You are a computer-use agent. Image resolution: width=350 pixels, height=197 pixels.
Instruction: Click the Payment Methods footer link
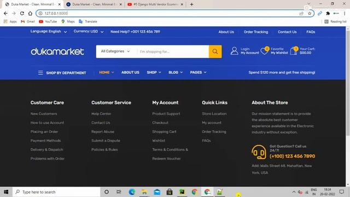(x=46, y=141)
